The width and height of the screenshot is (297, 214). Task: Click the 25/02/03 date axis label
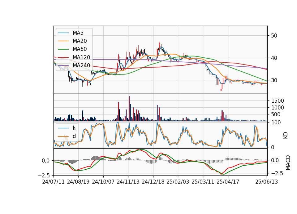(x=178, y=182)
